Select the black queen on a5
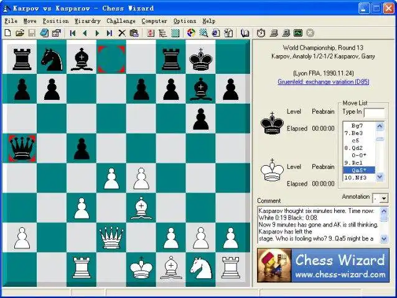 [x=22, y=148]
